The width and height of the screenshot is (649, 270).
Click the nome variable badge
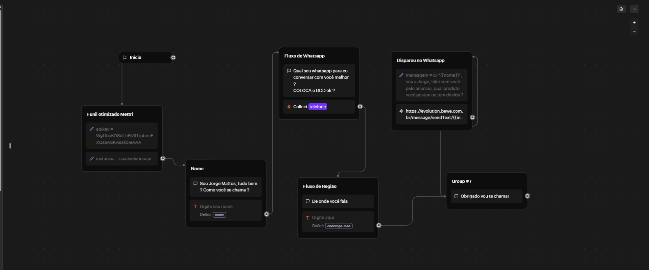pos(219,215)
